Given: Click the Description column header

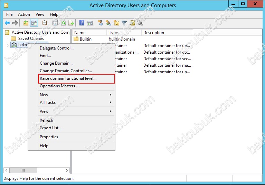Looking at the screenshot, I should coord(154,33).
